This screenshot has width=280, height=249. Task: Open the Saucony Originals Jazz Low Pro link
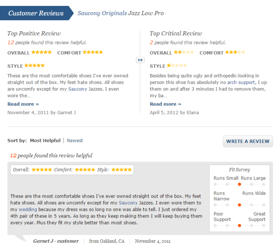pyautogui.click(x=120, y=13)
